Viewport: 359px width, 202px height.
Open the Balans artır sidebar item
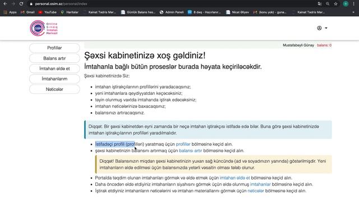point(54,58)
